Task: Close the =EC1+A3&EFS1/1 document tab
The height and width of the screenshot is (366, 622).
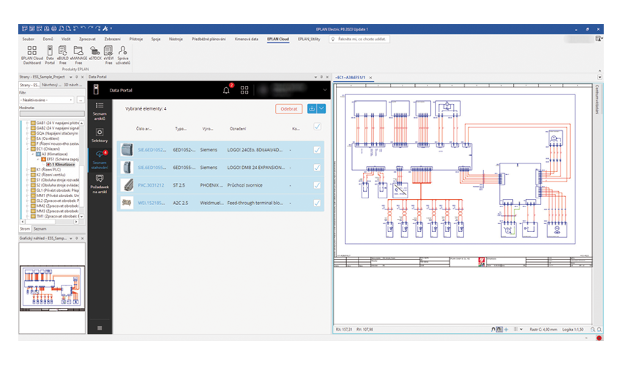Action: (370, 78)
